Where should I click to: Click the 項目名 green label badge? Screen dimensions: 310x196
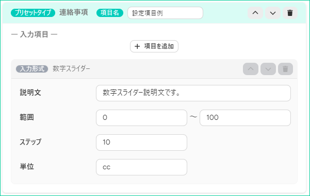(110, 13)
